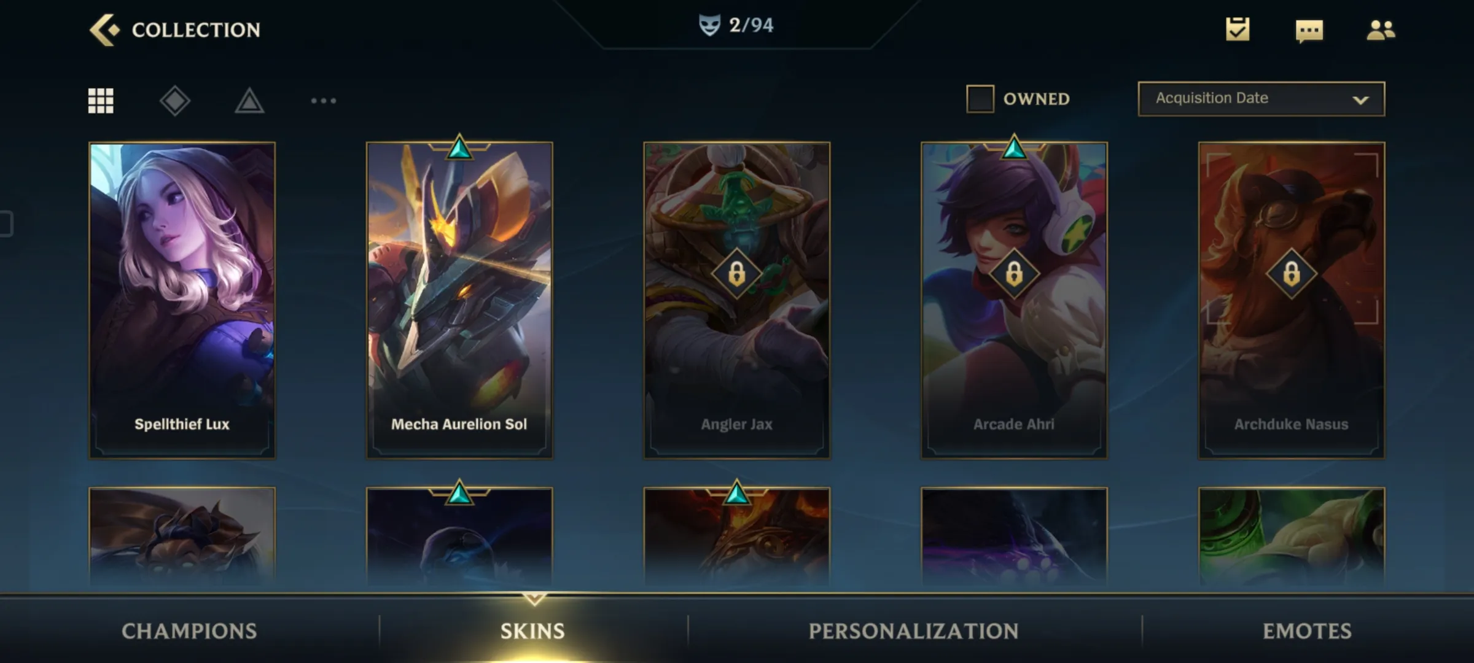Filter skins by the diamond icon
The width and height of the screenshot is (1474, 663).
pos(175,101)
